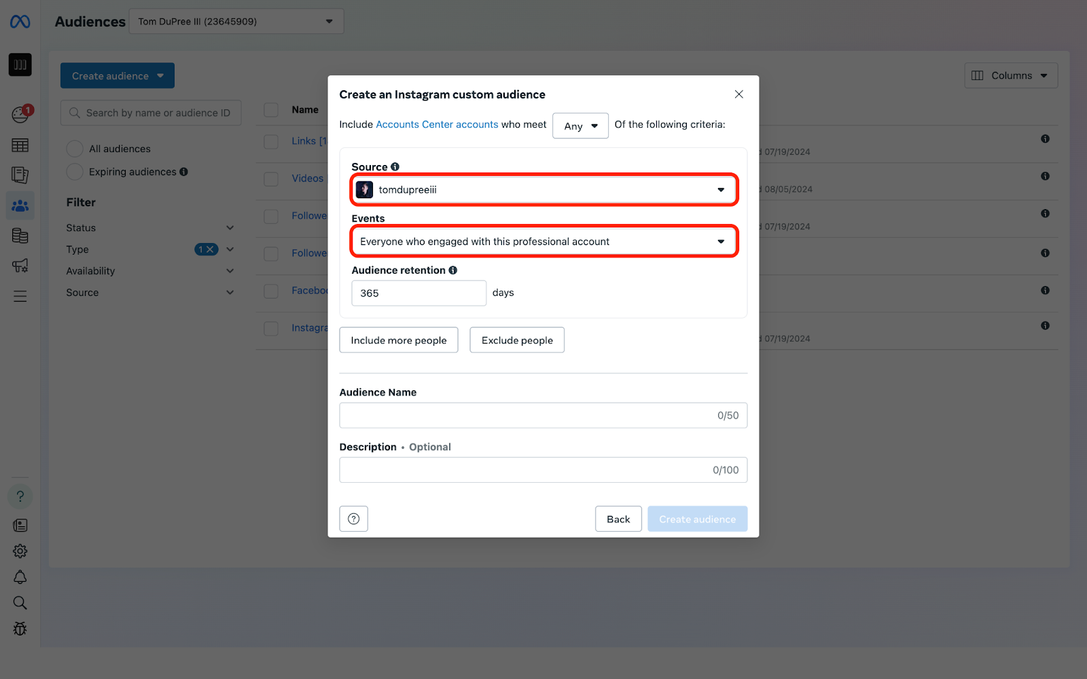Open the Any criteria dropdown

580,126
